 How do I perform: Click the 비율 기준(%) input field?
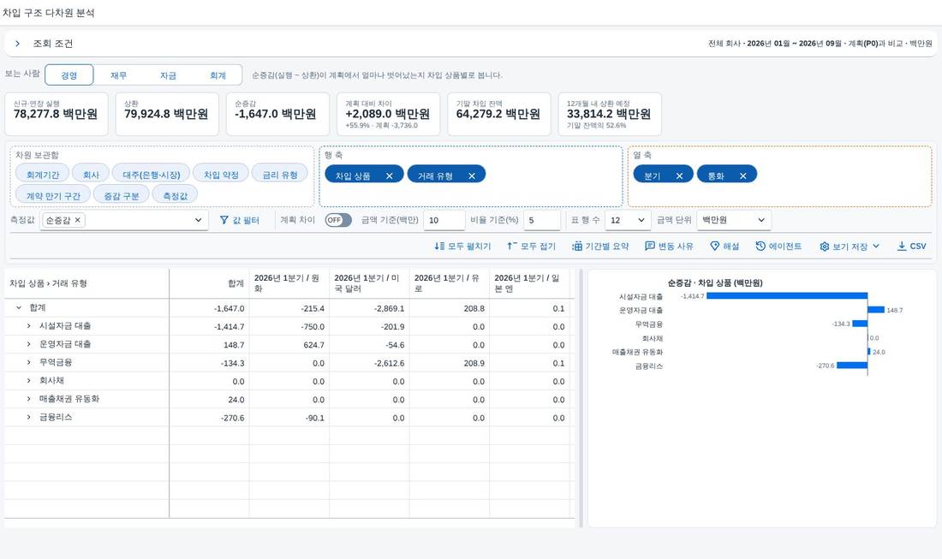pos(542,220)
